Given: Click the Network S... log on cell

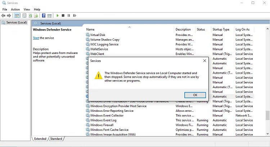Looking at the screenshot, I should pos(243,115).
